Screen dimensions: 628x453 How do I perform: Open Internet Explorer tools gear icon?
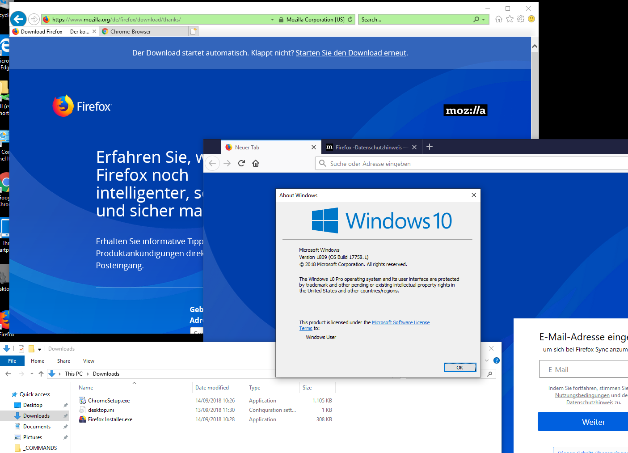pos(521,19)
